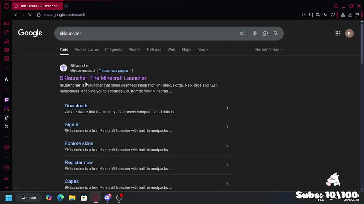Screen dimensions: 364x204
Task: Click Traducir esta página link
Action: coord(113,71)
